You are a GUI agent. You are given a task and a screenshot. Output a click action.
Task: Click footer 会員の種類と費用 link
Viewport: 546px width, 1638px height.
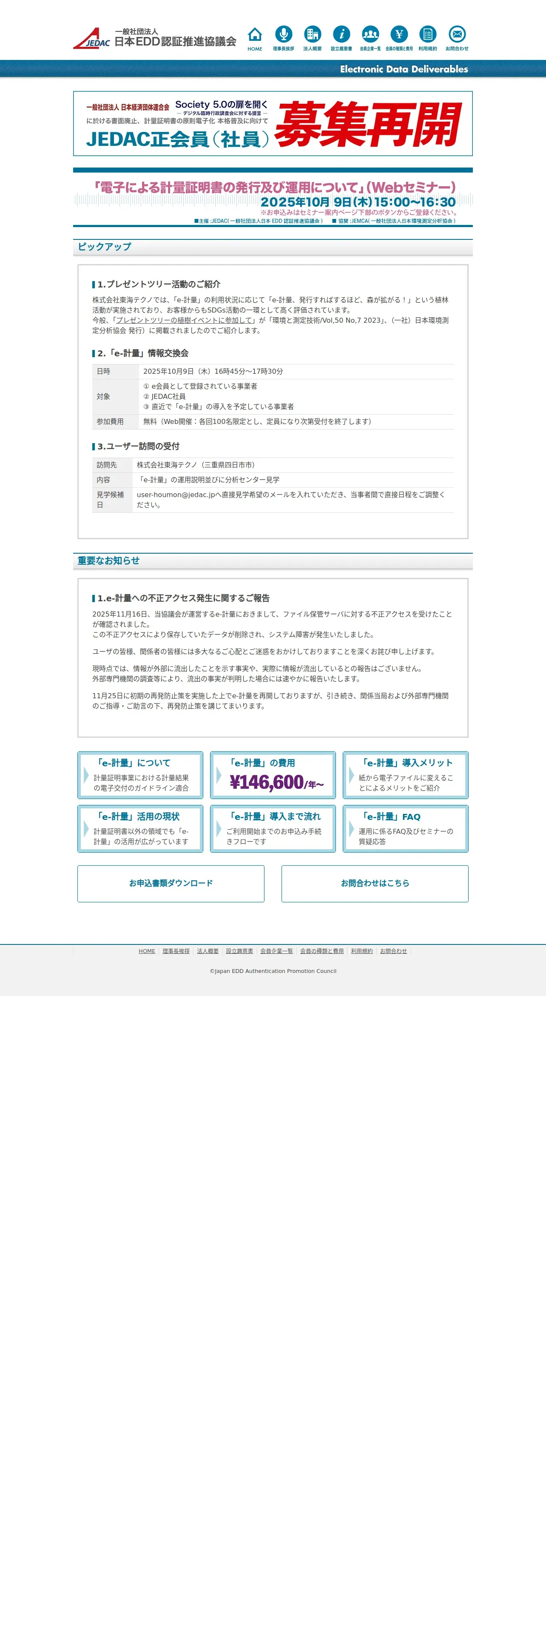click(x=321, y=951)
